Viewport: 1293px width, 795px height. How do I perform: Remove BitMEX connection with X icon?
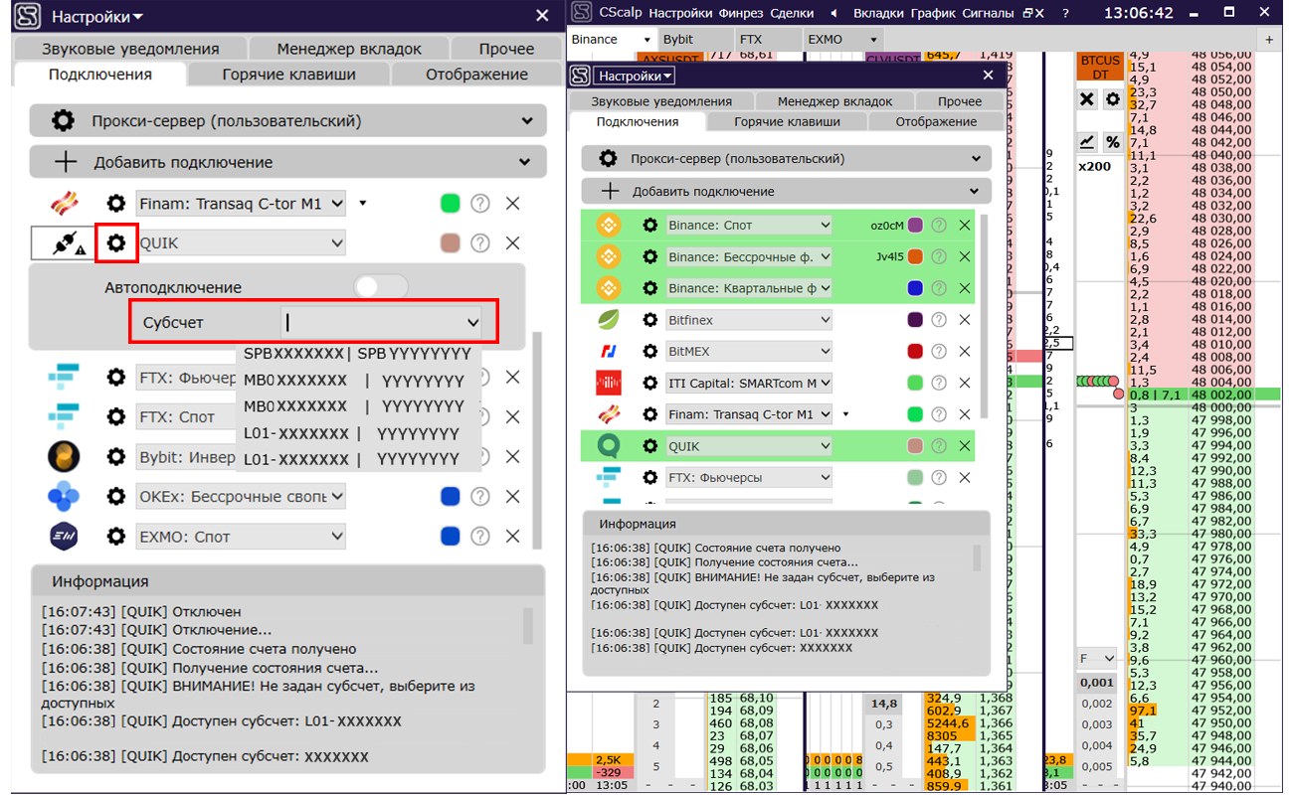(964, 352)
